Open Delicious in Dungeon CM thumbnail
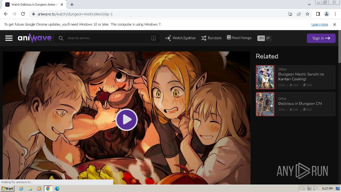The image size is (341, 192). [x=265, y=104]
